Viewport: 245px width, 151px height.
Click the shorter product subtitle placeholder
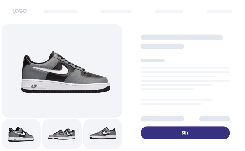click(x=162, y=46)
